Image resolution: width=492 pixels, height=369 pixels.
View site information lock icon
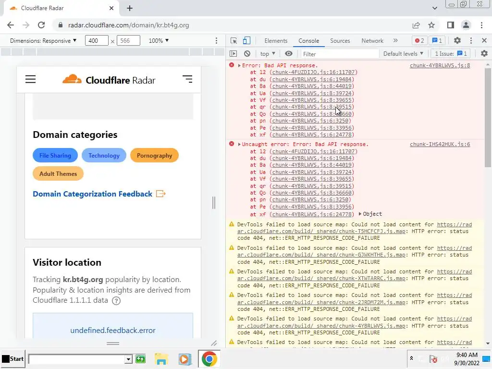[61, 25]
